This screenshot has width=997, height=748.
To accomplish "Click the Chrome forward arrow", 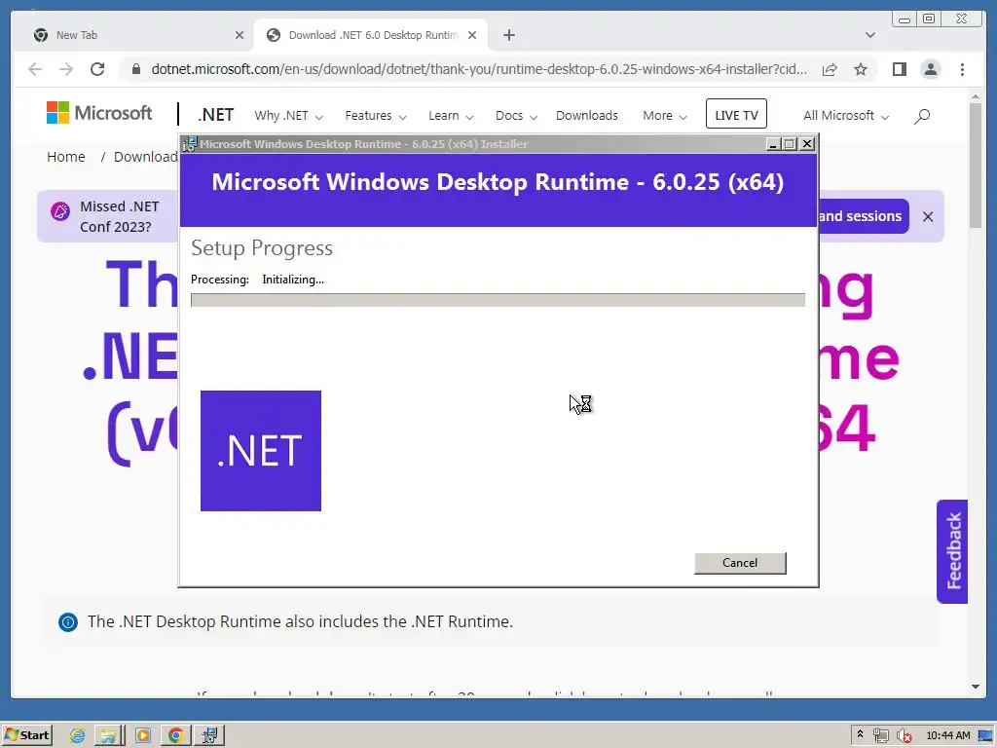I will pyautogui.click(x=66, y=69).
